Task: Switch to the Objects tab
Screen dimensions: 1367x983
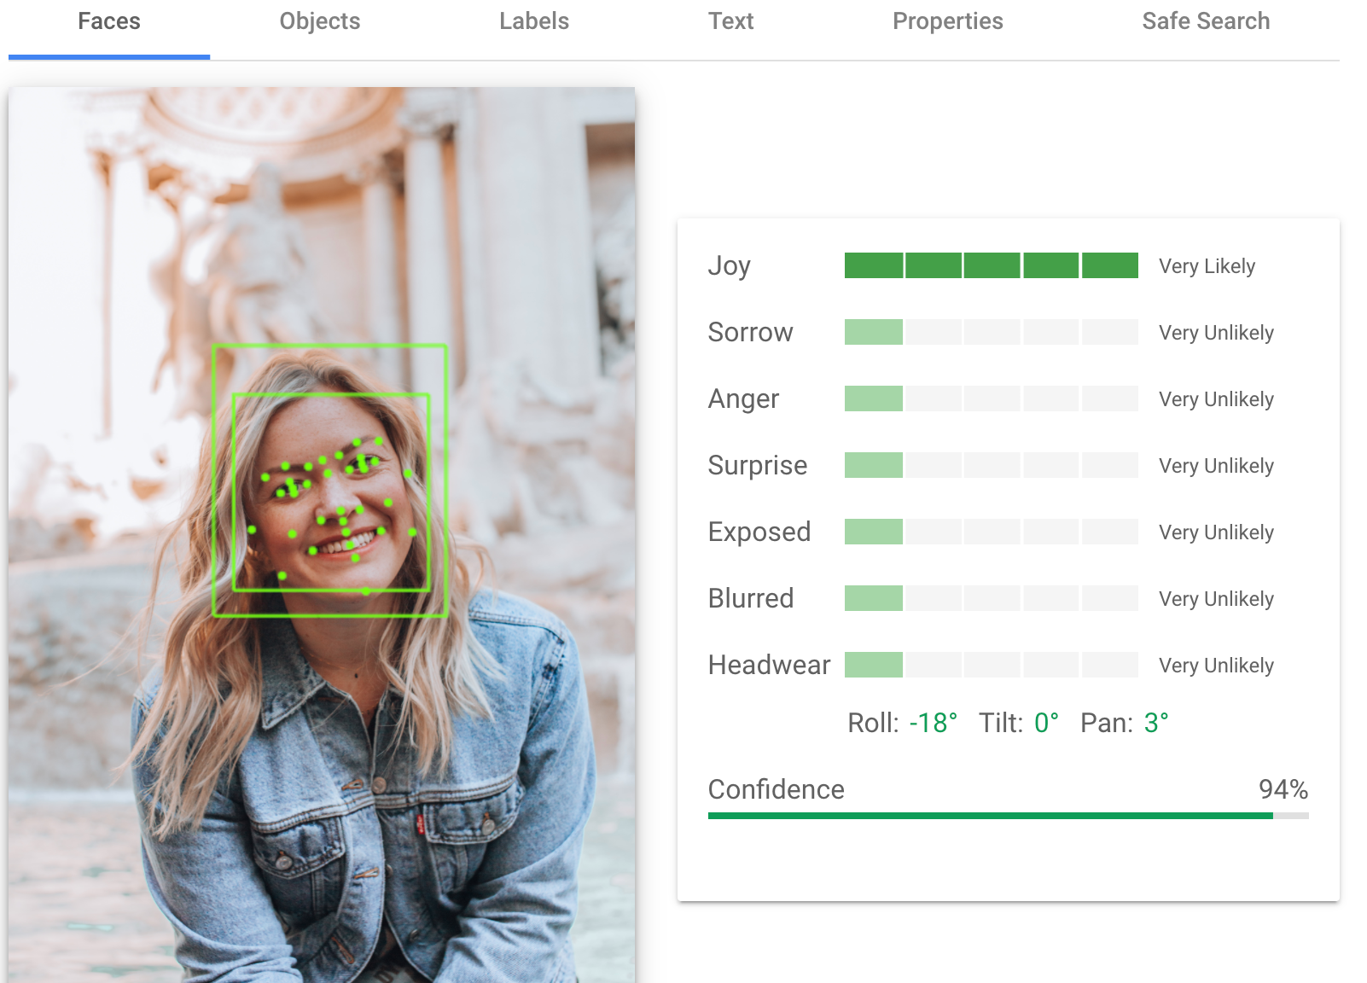Action: (319, 21)
